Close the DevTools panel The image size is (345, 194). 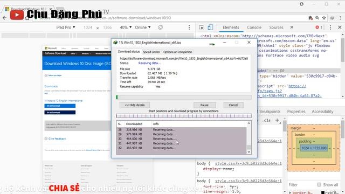[x=340, y=27]
